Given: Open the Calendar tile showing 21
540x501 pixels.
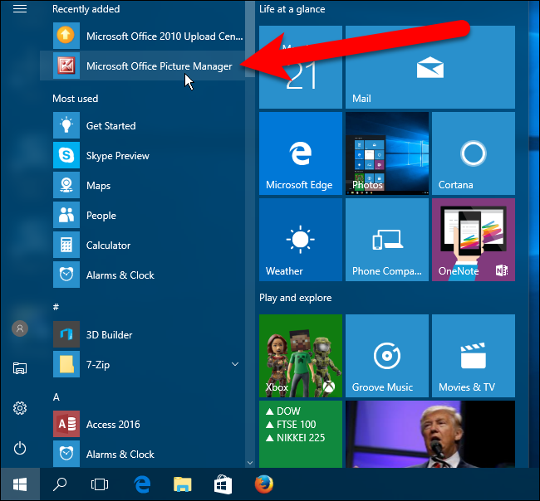Looking at the screenshot, I should 301,67.
